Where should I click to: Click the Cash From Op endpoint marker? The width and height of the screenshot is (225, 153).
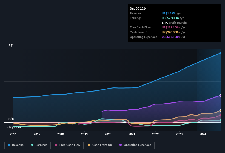[220, 111]
